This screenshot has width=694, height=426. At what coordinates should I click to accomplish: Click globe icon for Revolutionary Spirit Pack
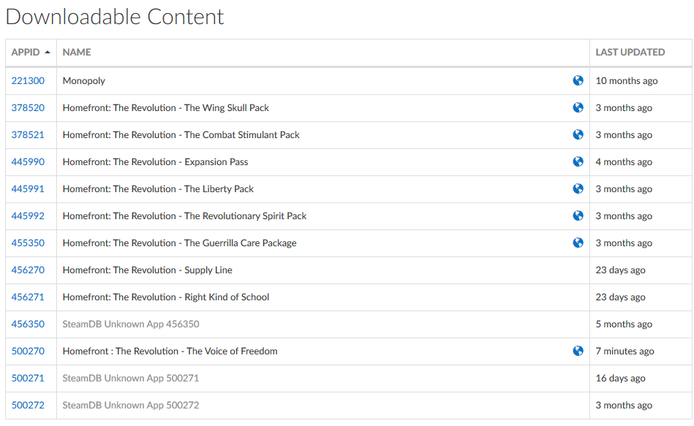(578, 216)
